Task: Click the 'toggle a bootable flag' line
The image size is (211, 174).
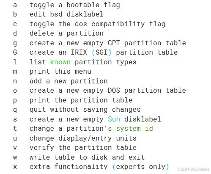Action: click(75, 5)
